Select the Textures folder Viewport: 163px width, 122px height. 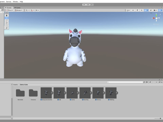click(33, 94)
